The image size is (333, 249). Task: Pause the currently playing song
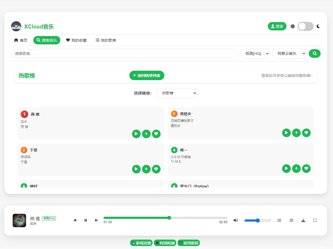[86, 220]
